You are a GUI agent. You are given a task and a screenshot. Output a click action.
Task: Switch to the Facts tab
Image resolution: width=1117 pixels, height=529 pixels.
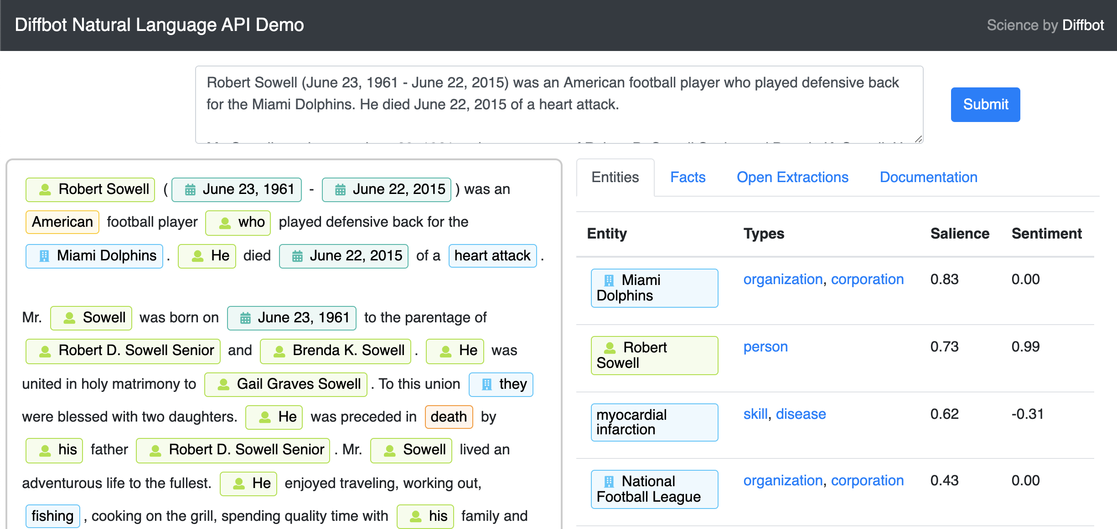688,177
